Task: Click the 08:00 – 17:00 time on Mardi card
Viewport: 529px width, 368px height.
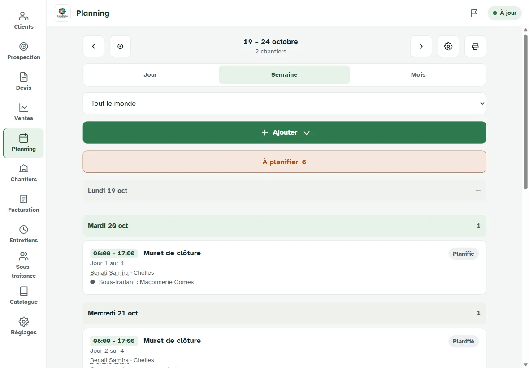Action: coord(114,254)
